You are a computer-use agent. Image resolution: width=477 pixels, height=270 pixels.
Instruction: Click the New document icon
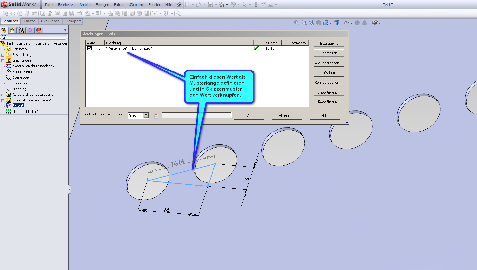coord(187,4)
